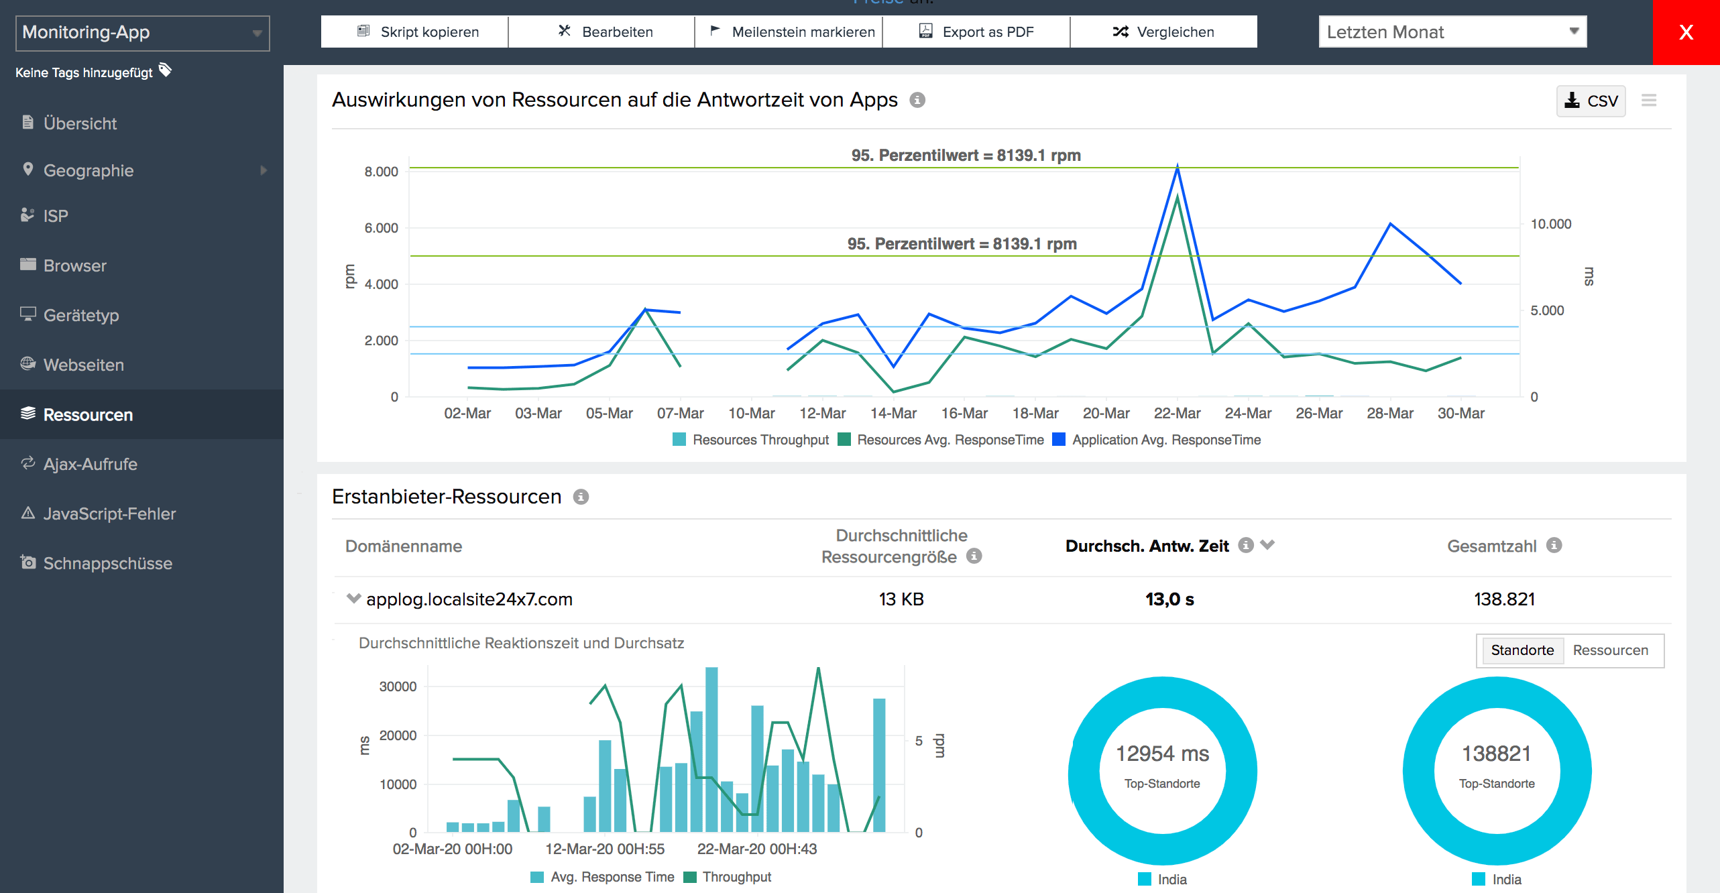Open the Übersicht sidebar icon
The image size is (1720, 893).
(27, 122)
